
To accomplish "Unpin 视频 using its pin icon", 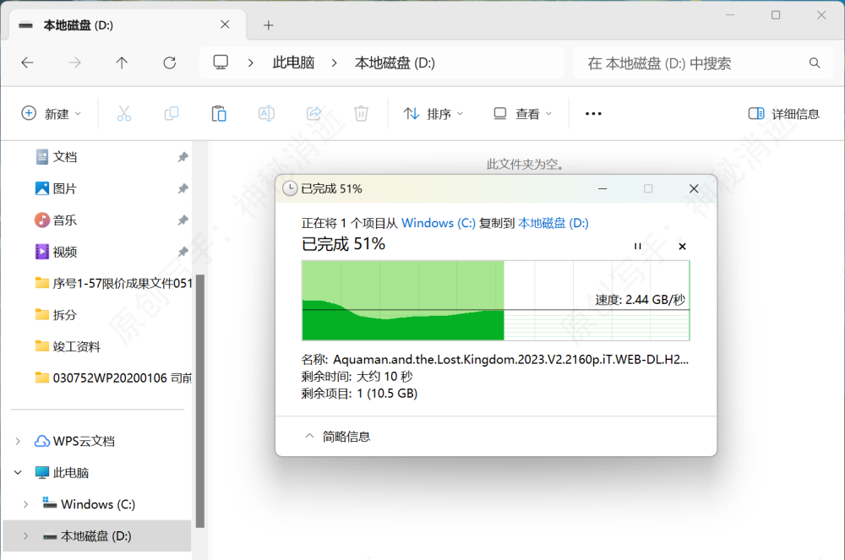I will pos(183,252).
